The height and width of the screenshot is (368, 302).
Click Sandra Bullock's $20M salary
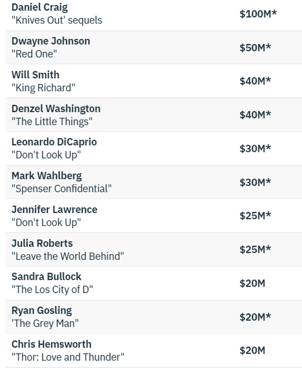tap(252, 283)
